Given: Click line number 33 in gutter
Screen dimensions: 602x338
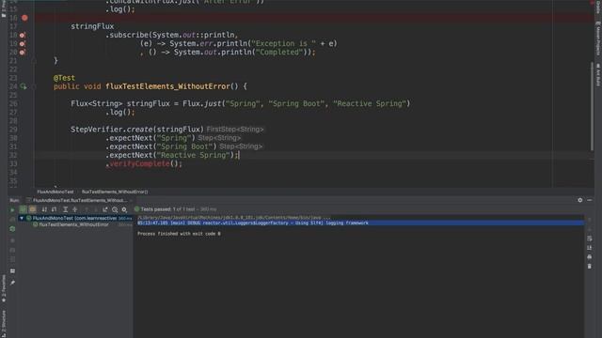Looking at the screenshot, I should click(13, 164).
